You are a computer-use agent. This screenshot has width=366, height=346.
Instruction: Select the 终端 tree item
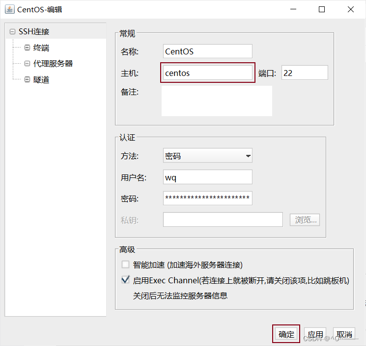(x=41, y=48)
